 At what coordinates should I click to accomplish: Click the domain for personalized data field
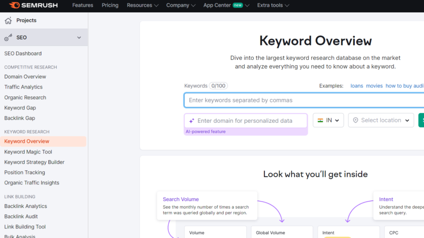(246, 121)
